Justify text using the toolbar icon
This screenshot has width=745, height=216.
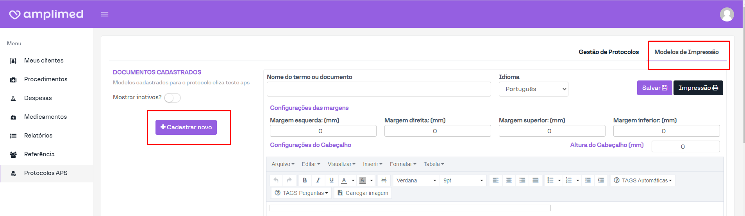(535, 180)
